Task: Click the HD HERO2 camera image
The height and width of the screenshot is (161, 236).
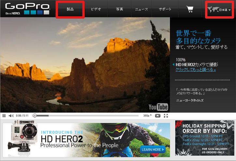Action: pos(22,136)
